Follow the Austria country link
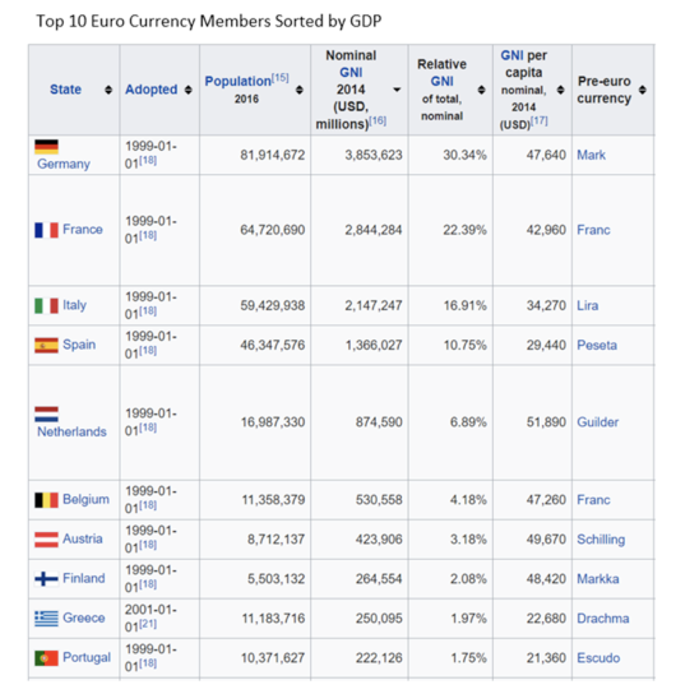Viewport: 678px width, 690px height. [x=83, y=538]
